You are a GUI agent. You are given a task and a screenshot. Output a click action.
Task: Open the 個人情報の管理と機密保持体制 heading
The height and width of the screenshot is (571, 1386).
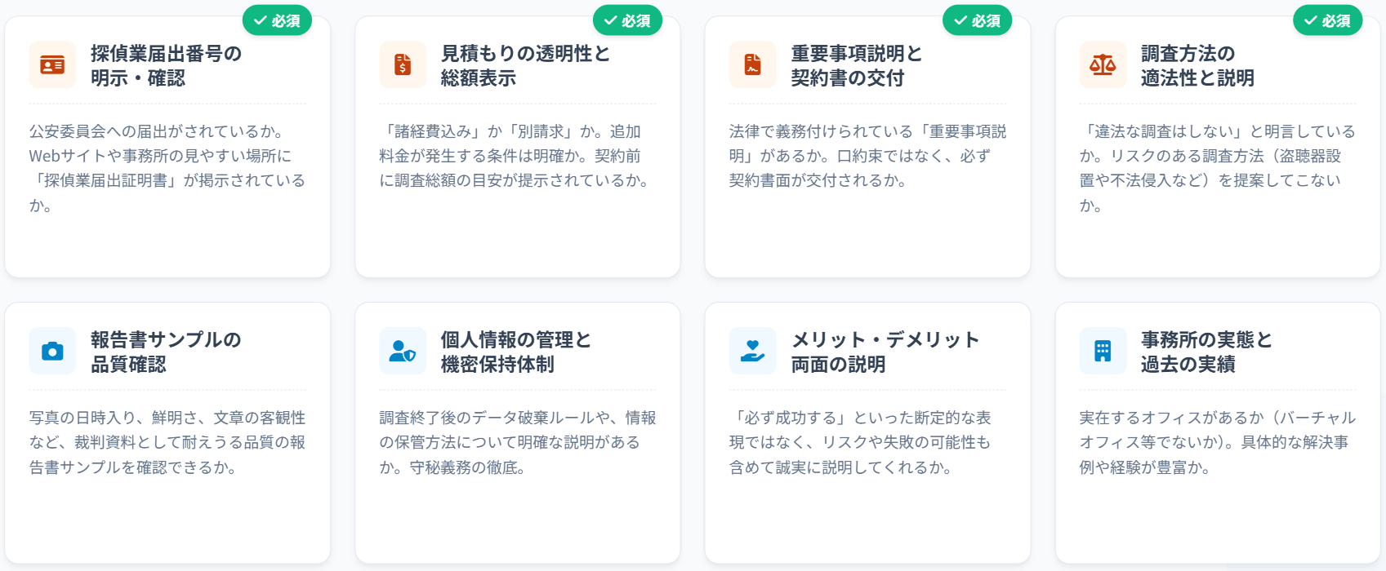(x=515, y=352)
